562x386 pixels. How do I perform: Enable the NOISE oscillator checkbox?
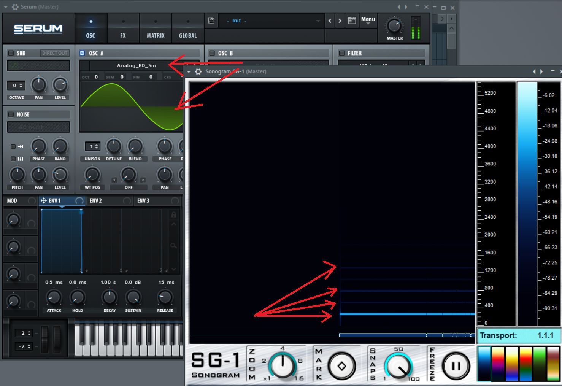[x=11, y=114]
